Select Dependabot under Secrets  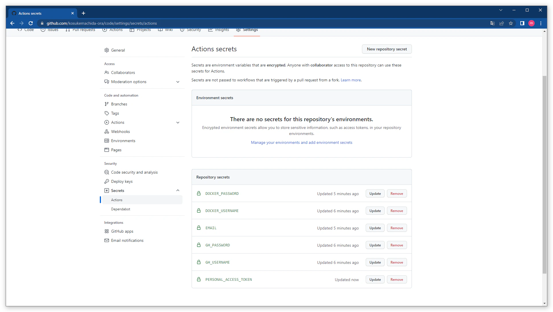click(121, 209)
